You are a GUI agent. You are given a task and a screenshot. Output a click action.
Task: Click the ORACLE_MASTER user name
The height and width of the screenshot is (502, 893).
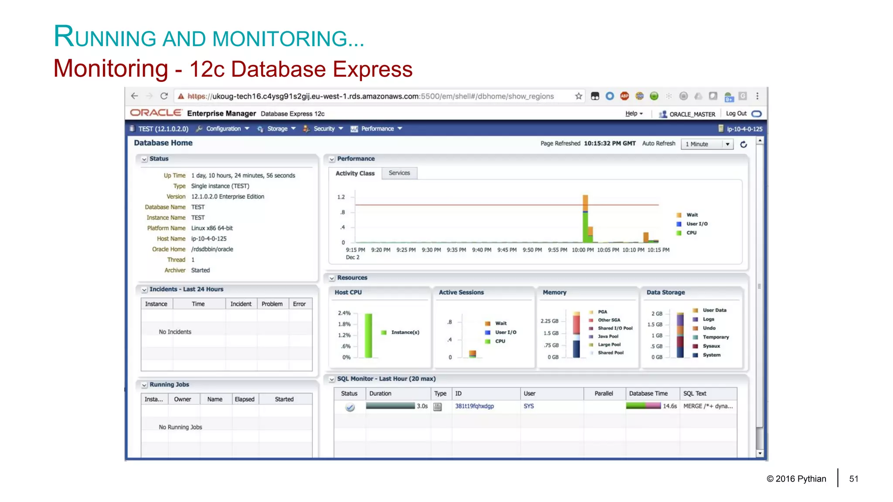pyautogui.click(x=692, y=114)
